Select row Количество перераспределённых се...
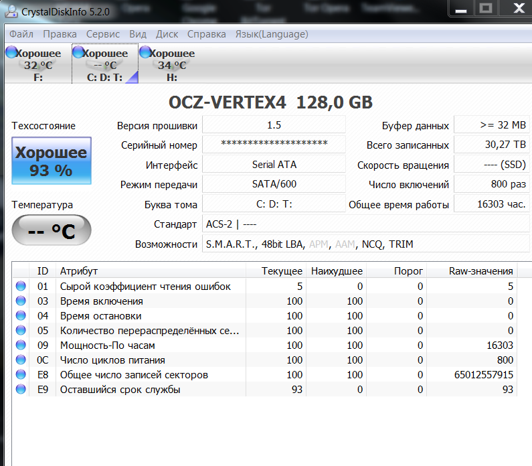Screen dimensions: 532x466 (x=264, y=330)
